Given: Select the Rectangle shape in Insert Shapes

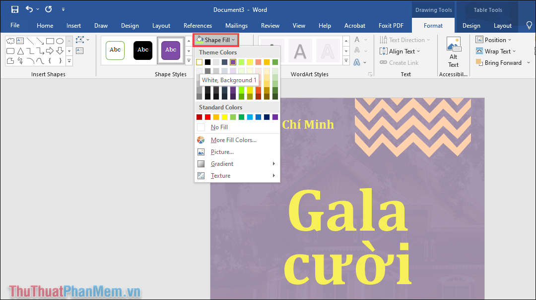Looking at the screenshot, I should [x=50, y=41].
